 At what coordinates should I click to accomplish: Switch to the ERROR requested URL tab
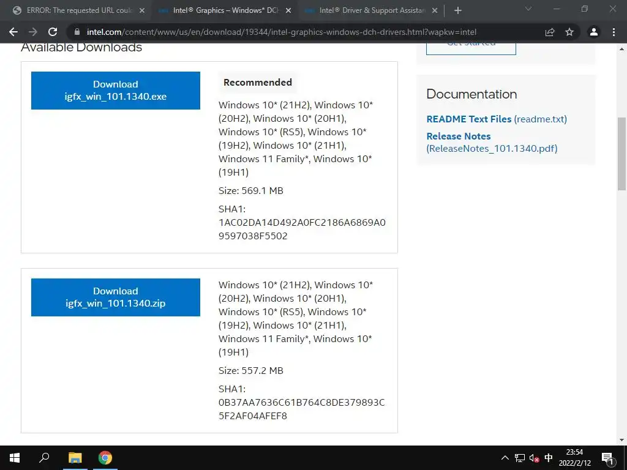pyautogui.click(x=79, y=10)
